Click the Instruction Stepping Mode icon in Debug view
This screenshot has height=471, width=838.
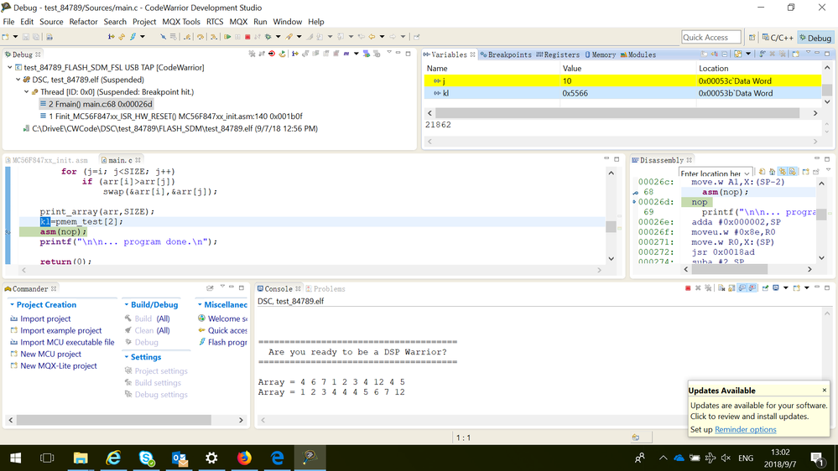pos(295,54)
